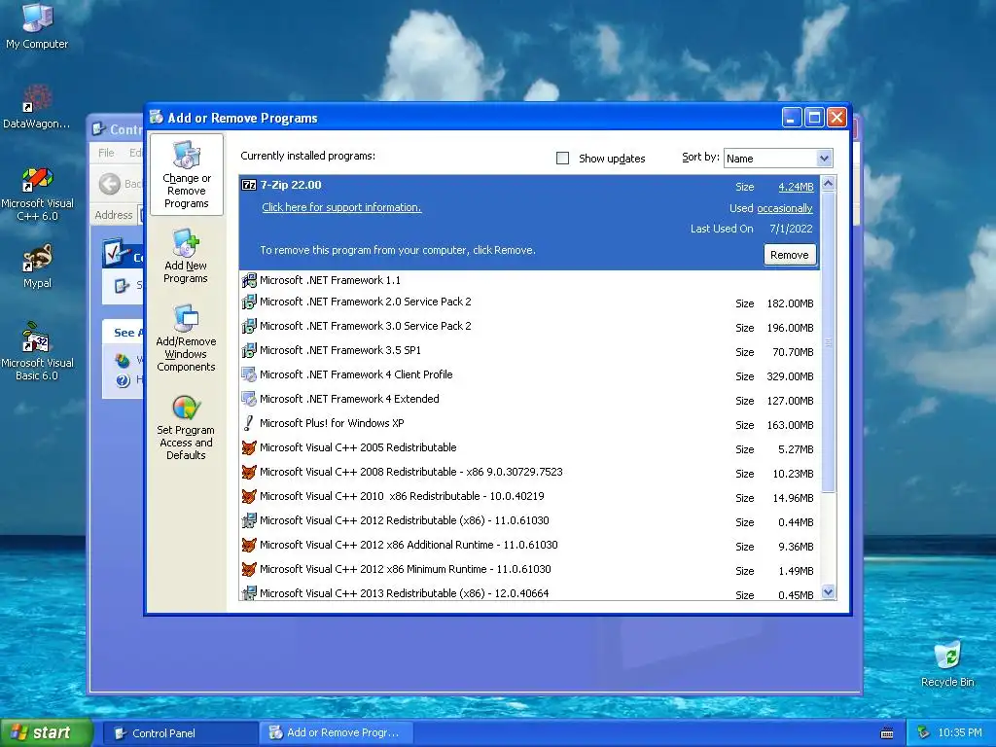
Task: Select Microsoft .NET Framework 1.1 entry text
Action: point(330,280)
